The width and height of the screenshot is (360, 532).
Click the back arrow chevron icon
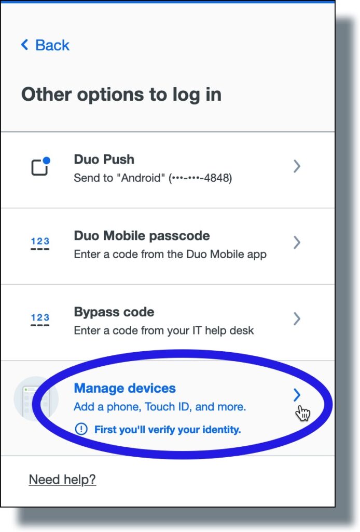point(24,45)
